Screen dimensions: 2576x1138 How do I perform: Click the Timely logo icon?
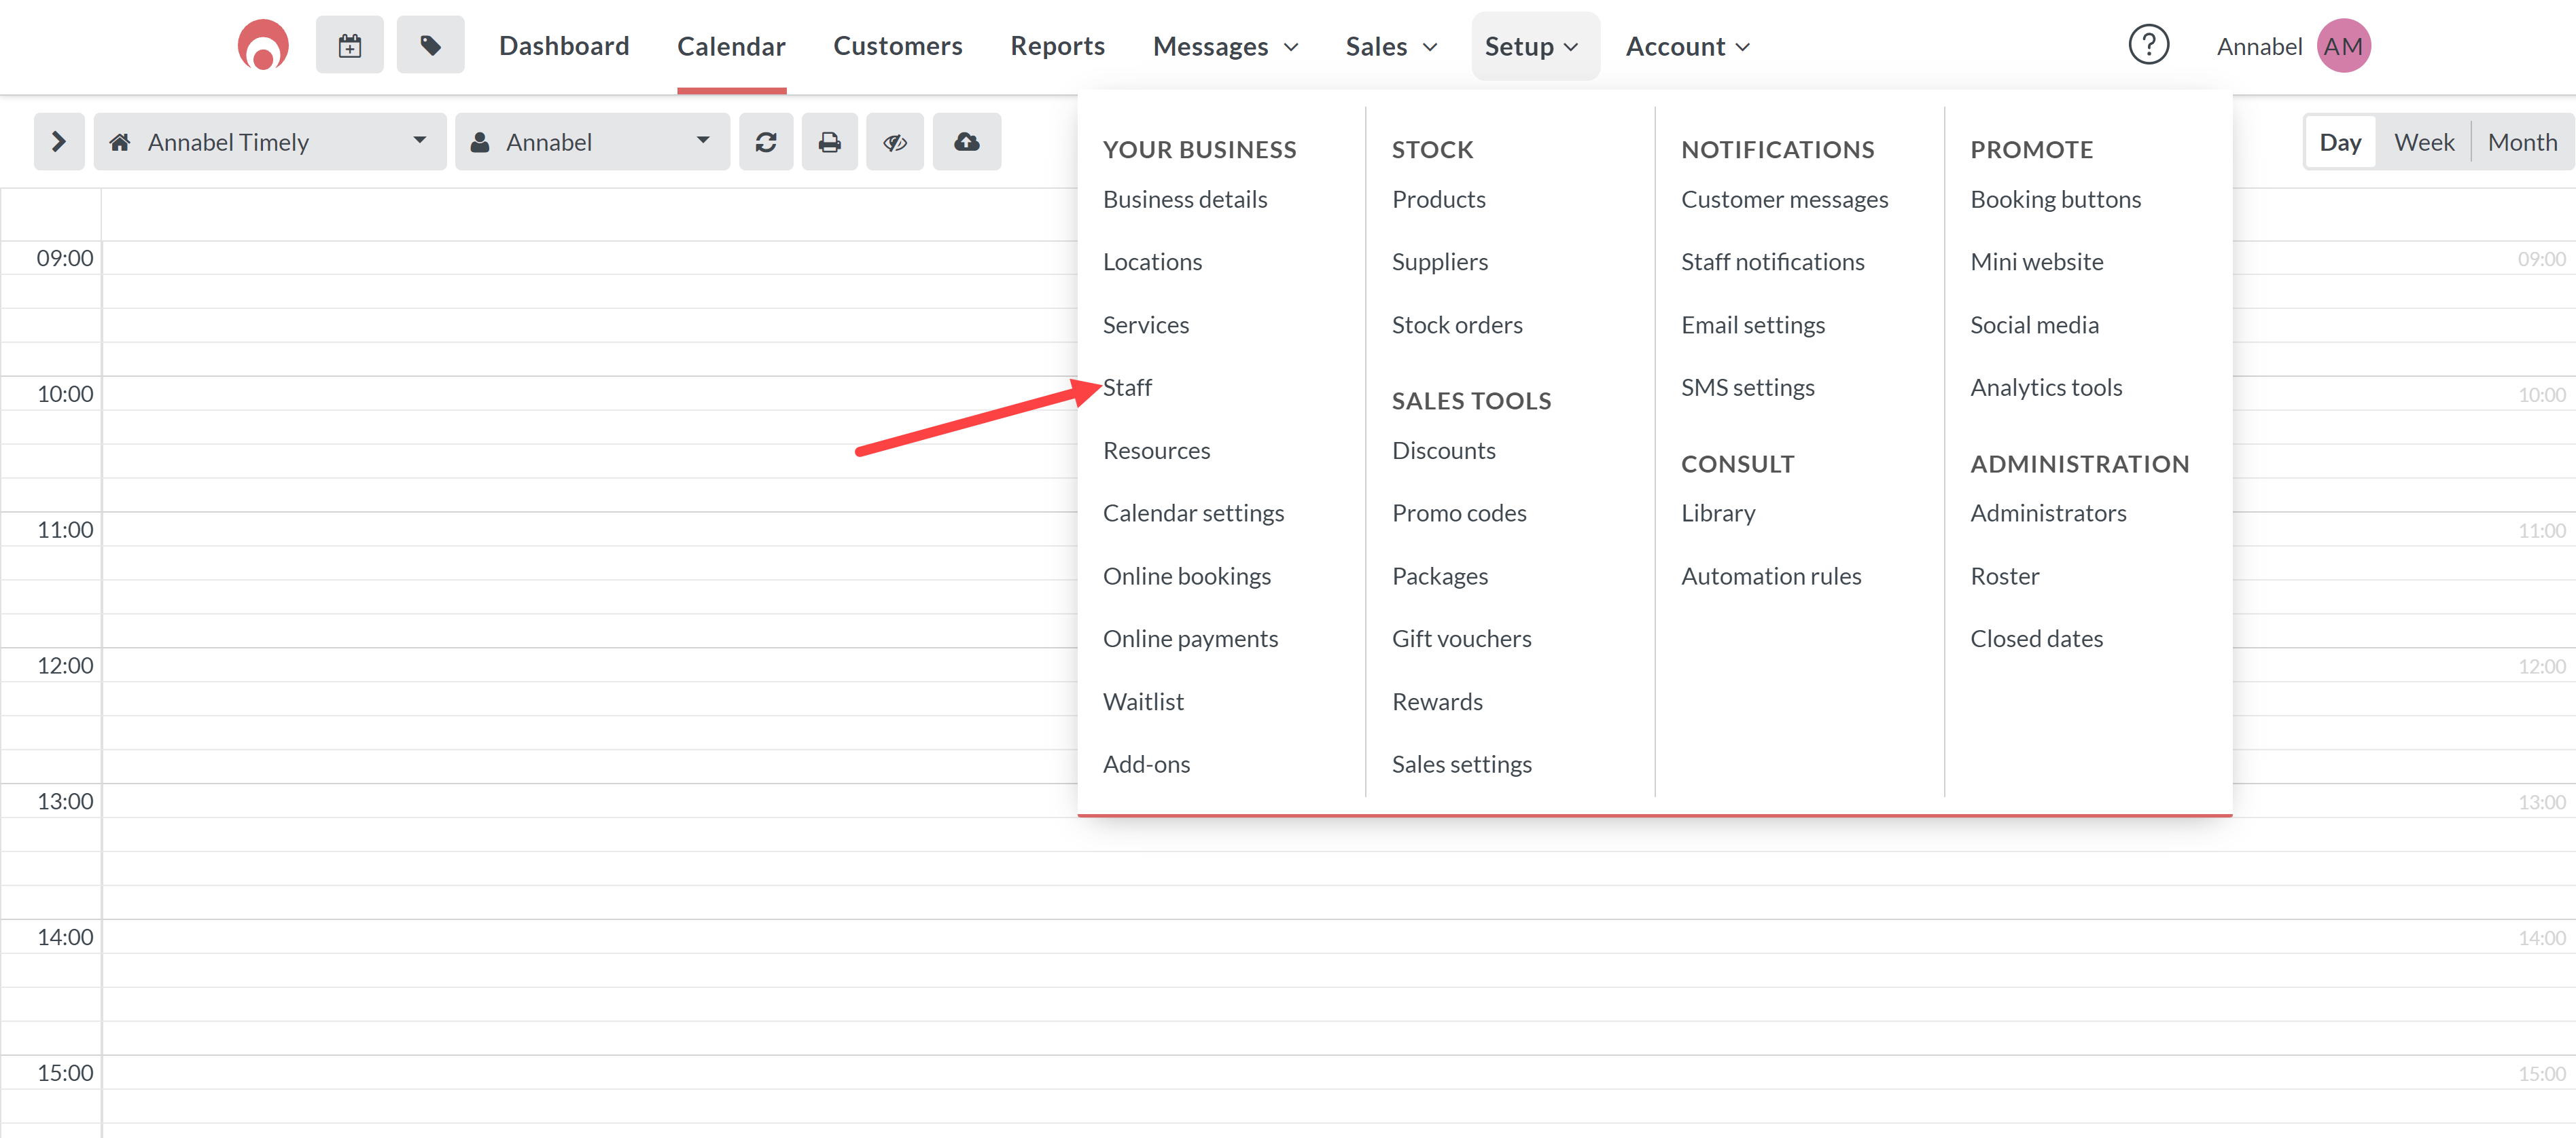[262, 45]
